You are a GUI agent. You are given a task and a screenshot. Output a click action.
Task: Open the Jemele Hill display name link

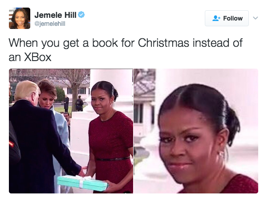point(55,15)
